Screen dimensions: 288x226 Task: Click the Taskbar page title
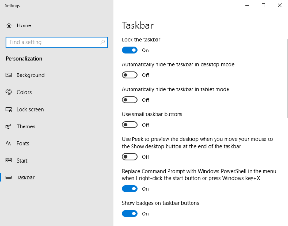138,25
